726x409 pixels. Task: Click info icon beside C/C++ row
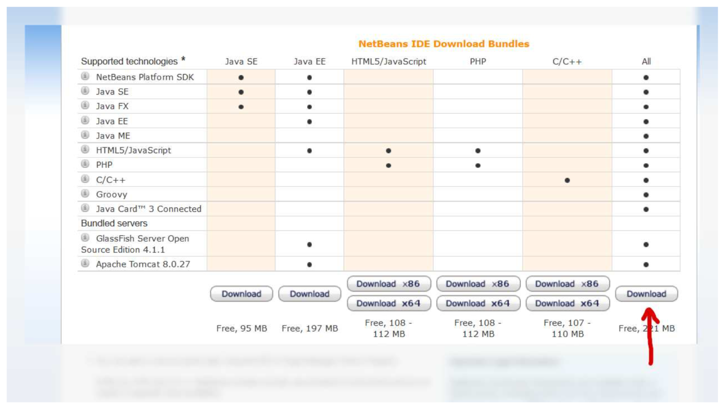click(x=85, y=179)
